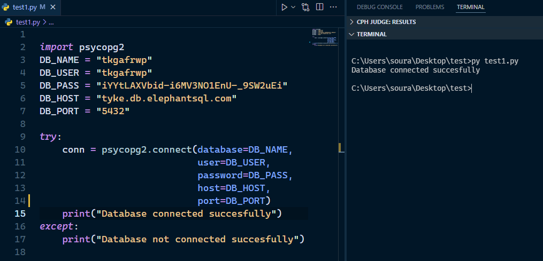Click the DB_HOST string value in code
Viewport: 543px width, 261px height.
coord(166,98)
